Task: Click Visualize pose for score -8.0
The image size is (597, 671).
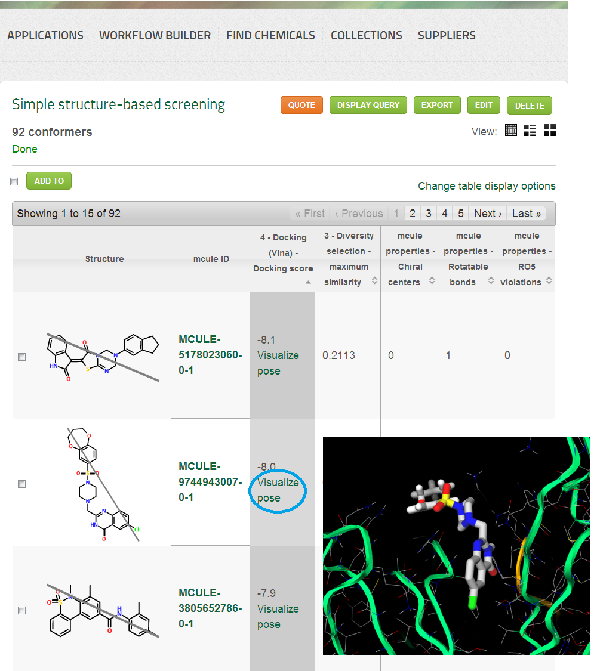Action: (x=278, y=490)
